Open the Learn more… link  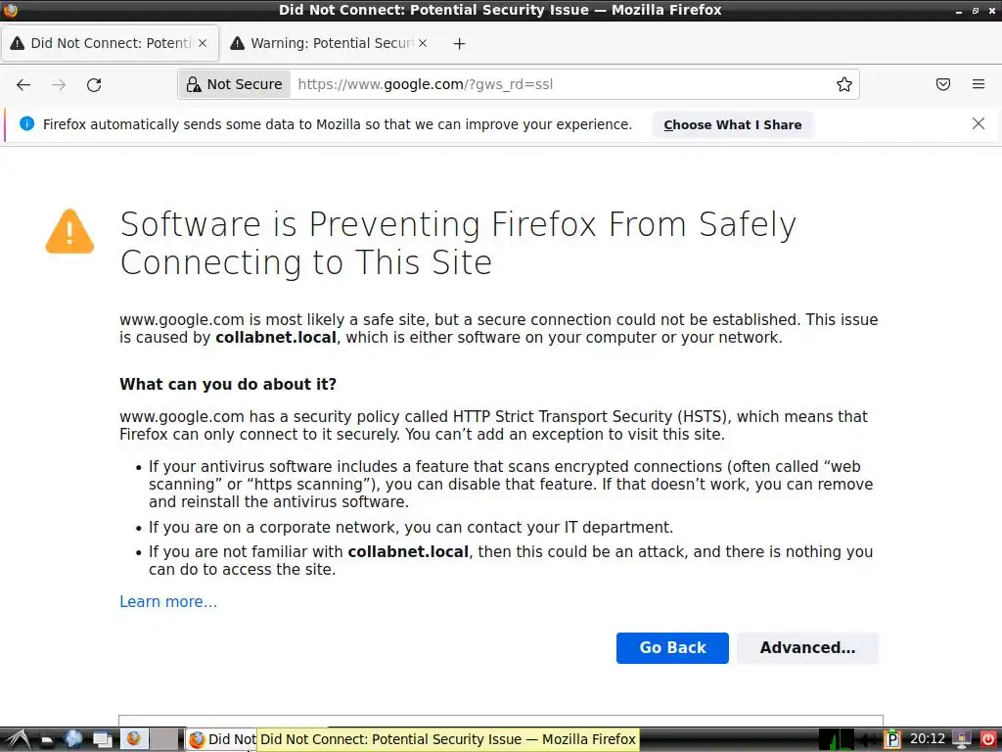pos(168,602)
